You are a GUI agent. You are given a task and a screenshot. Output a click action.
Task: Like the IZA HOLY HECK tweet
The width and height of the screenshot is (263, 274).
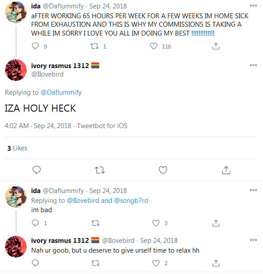pyautogui.click(x=163, y=170)
